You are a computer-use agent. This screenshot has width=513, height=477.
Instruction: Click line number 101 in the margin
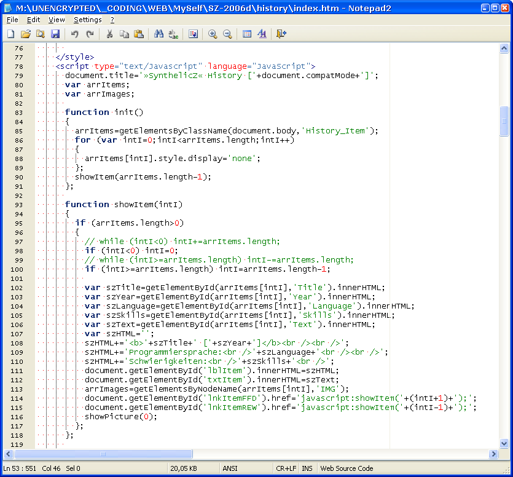(17, 278)
